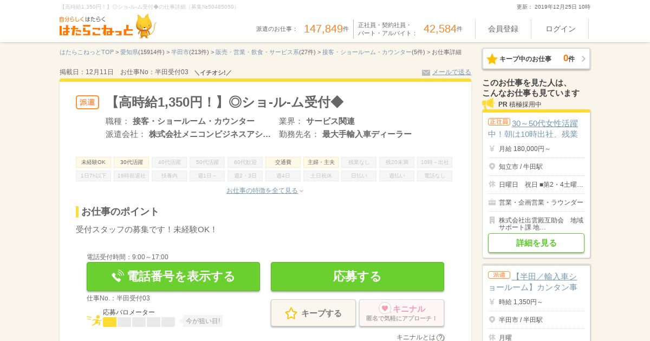Click the メールで送る link
The image size is (650, 341).
tap(451, 72)
